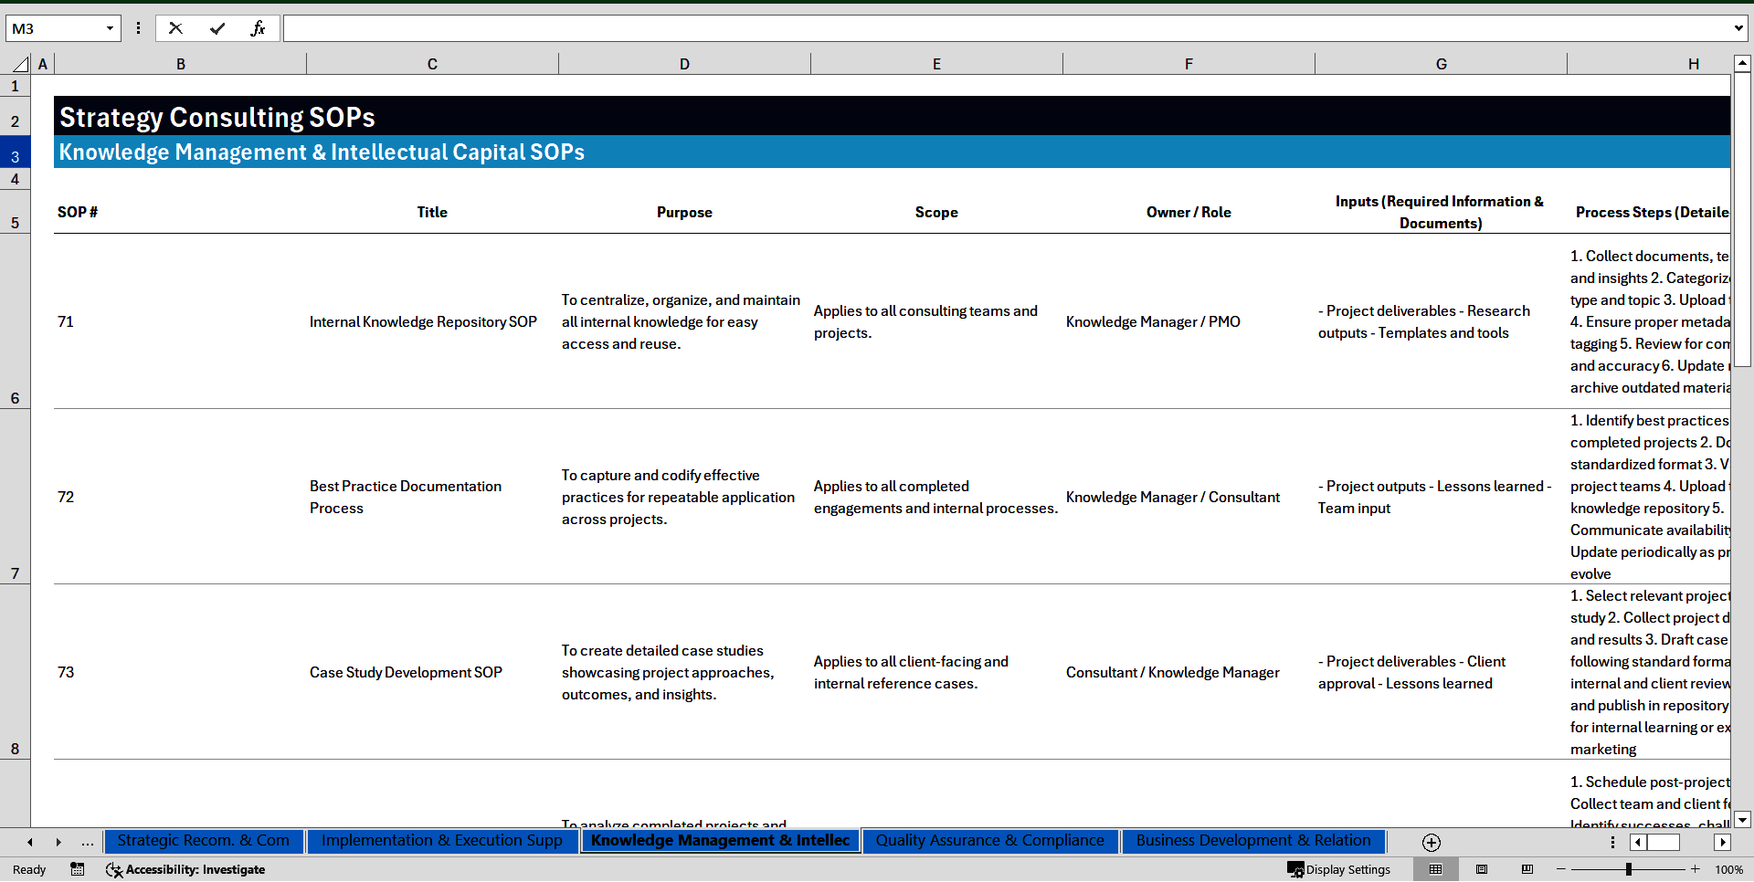The height and width of the screenshot is (882, 1754).
Task: Select row 8 header
Action: pos(15,672)
